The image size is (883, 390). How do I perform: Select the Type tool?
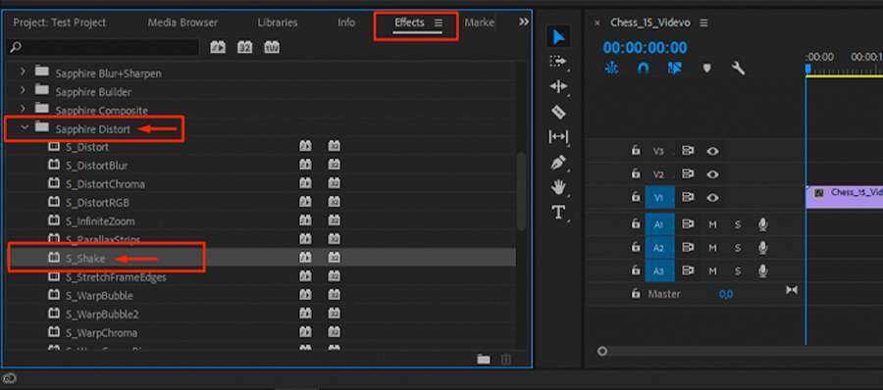click(558, 213)
